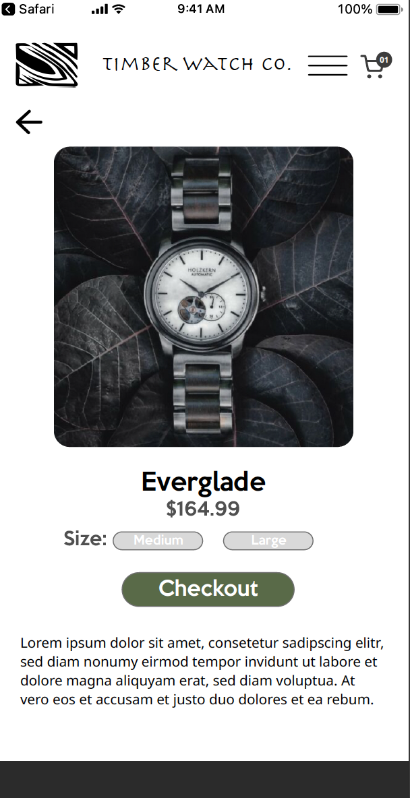Go back using the left arrow
Viewport: 410px width, 798px height.
29,122
